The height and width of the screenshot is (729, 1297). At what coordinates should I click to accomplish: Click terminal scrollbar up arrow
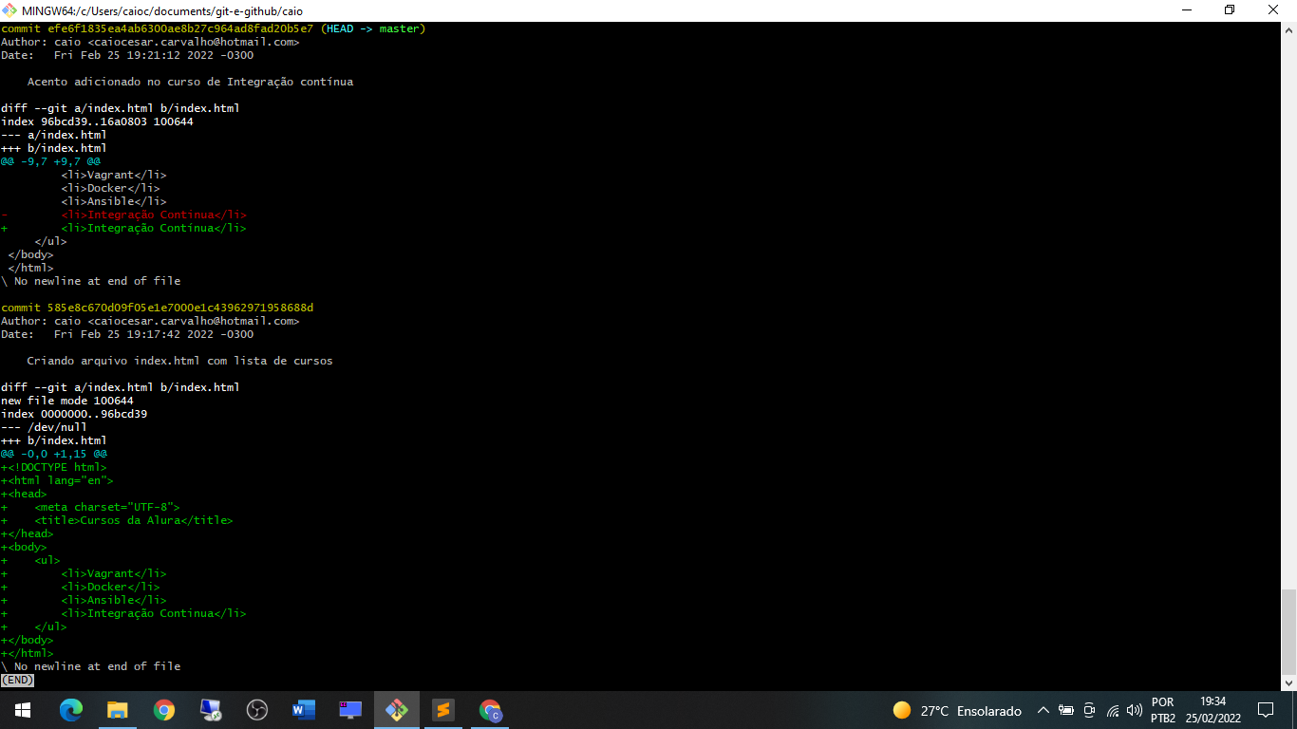1288,29
